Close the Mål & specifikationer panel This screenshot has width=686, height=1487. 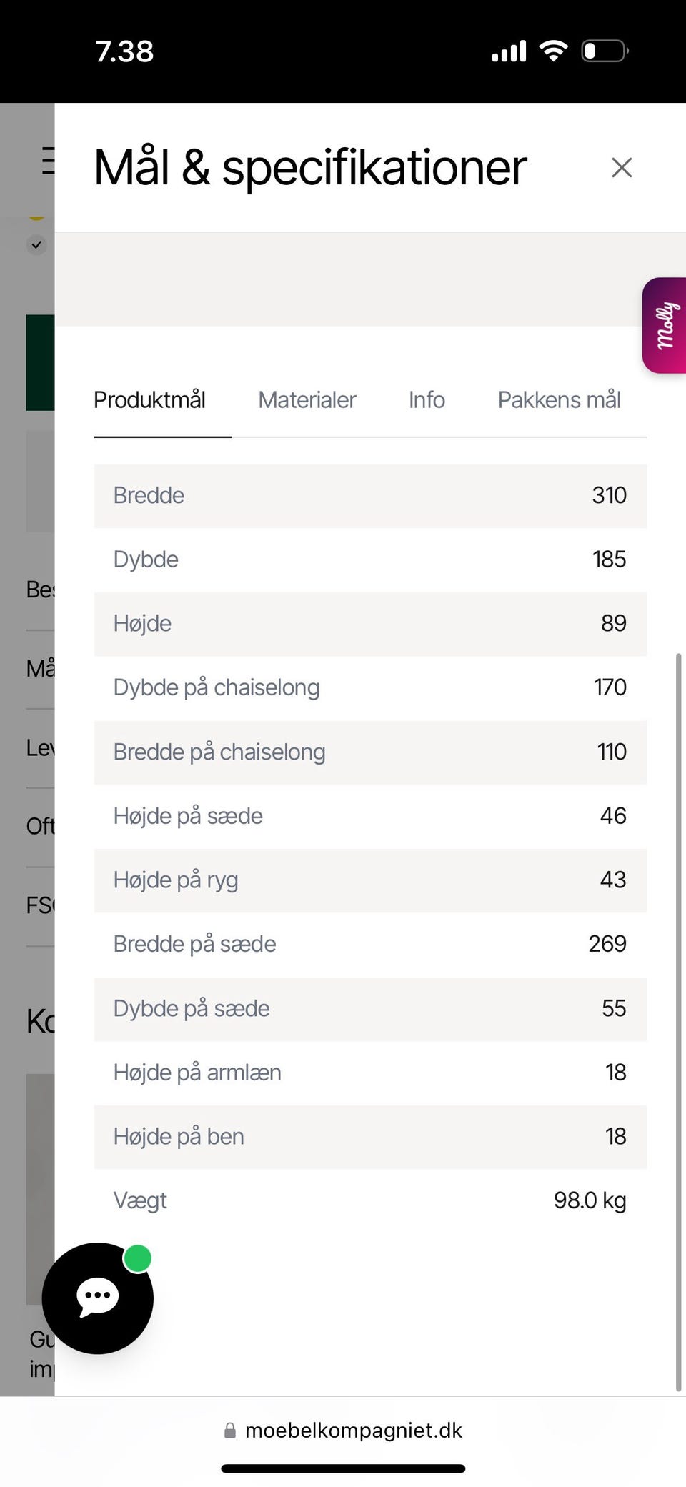622,168
